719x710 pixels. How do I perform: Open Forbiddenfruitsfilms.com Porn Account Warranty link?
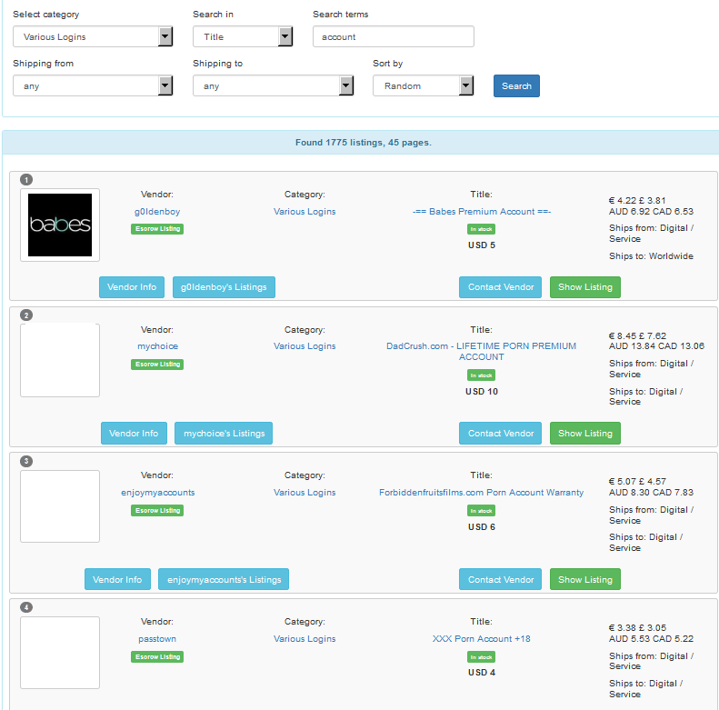pos(482,493)
